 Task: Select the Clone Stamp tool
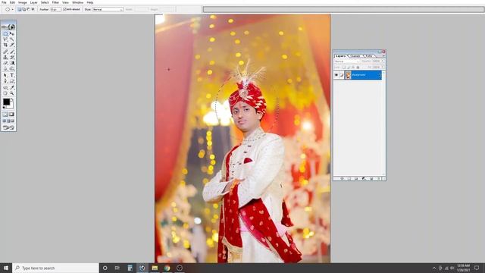[x=5, y=58]
